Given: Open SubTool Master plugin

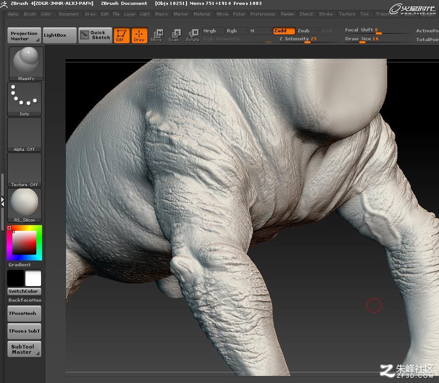Looking at the screenshot, I should point(24,349).
